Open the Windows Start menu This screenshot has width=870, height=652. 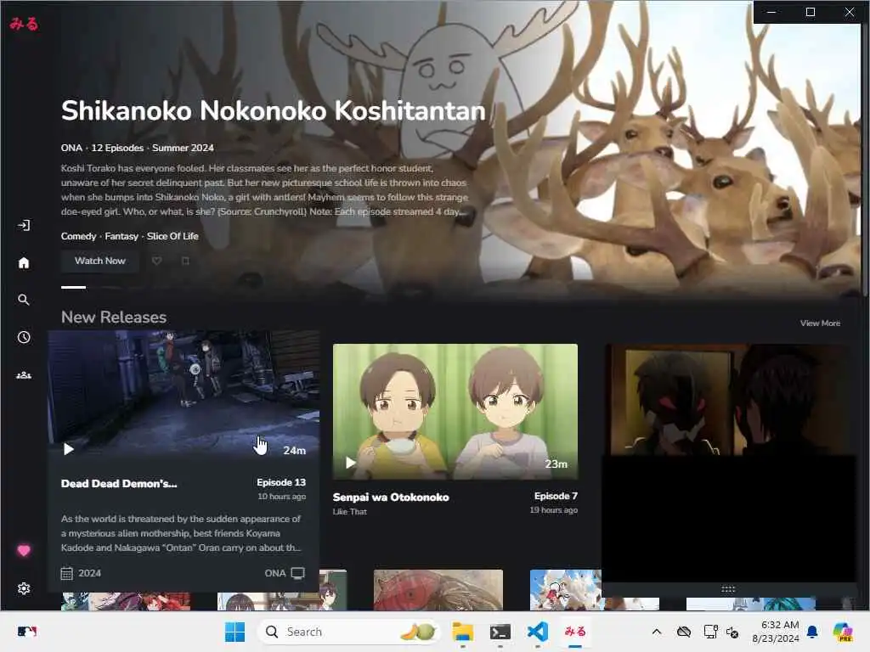234,632
